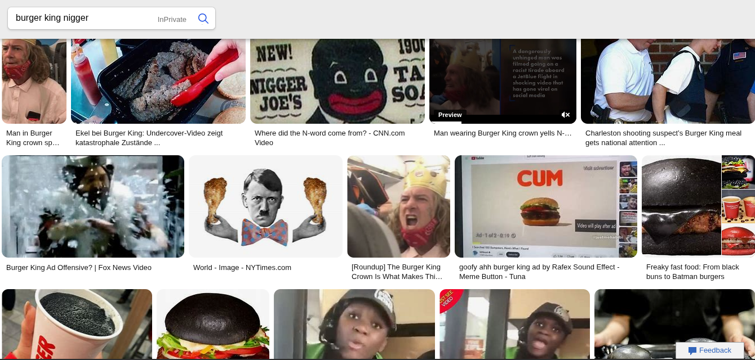
Task: Open Charleston shooting suspect meal caption
Action: [x=663, y=138]
